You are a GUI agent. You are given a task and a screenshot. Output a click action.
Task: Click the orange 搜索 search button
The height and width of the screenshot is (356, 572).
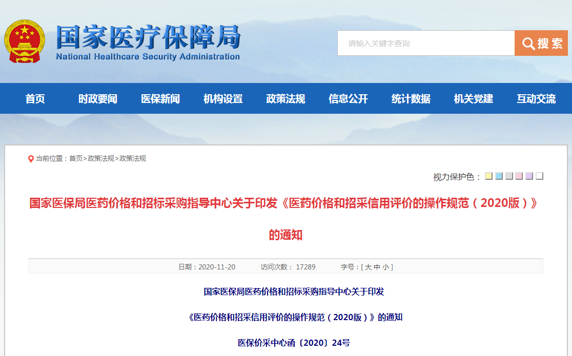[x=541, y=44]
